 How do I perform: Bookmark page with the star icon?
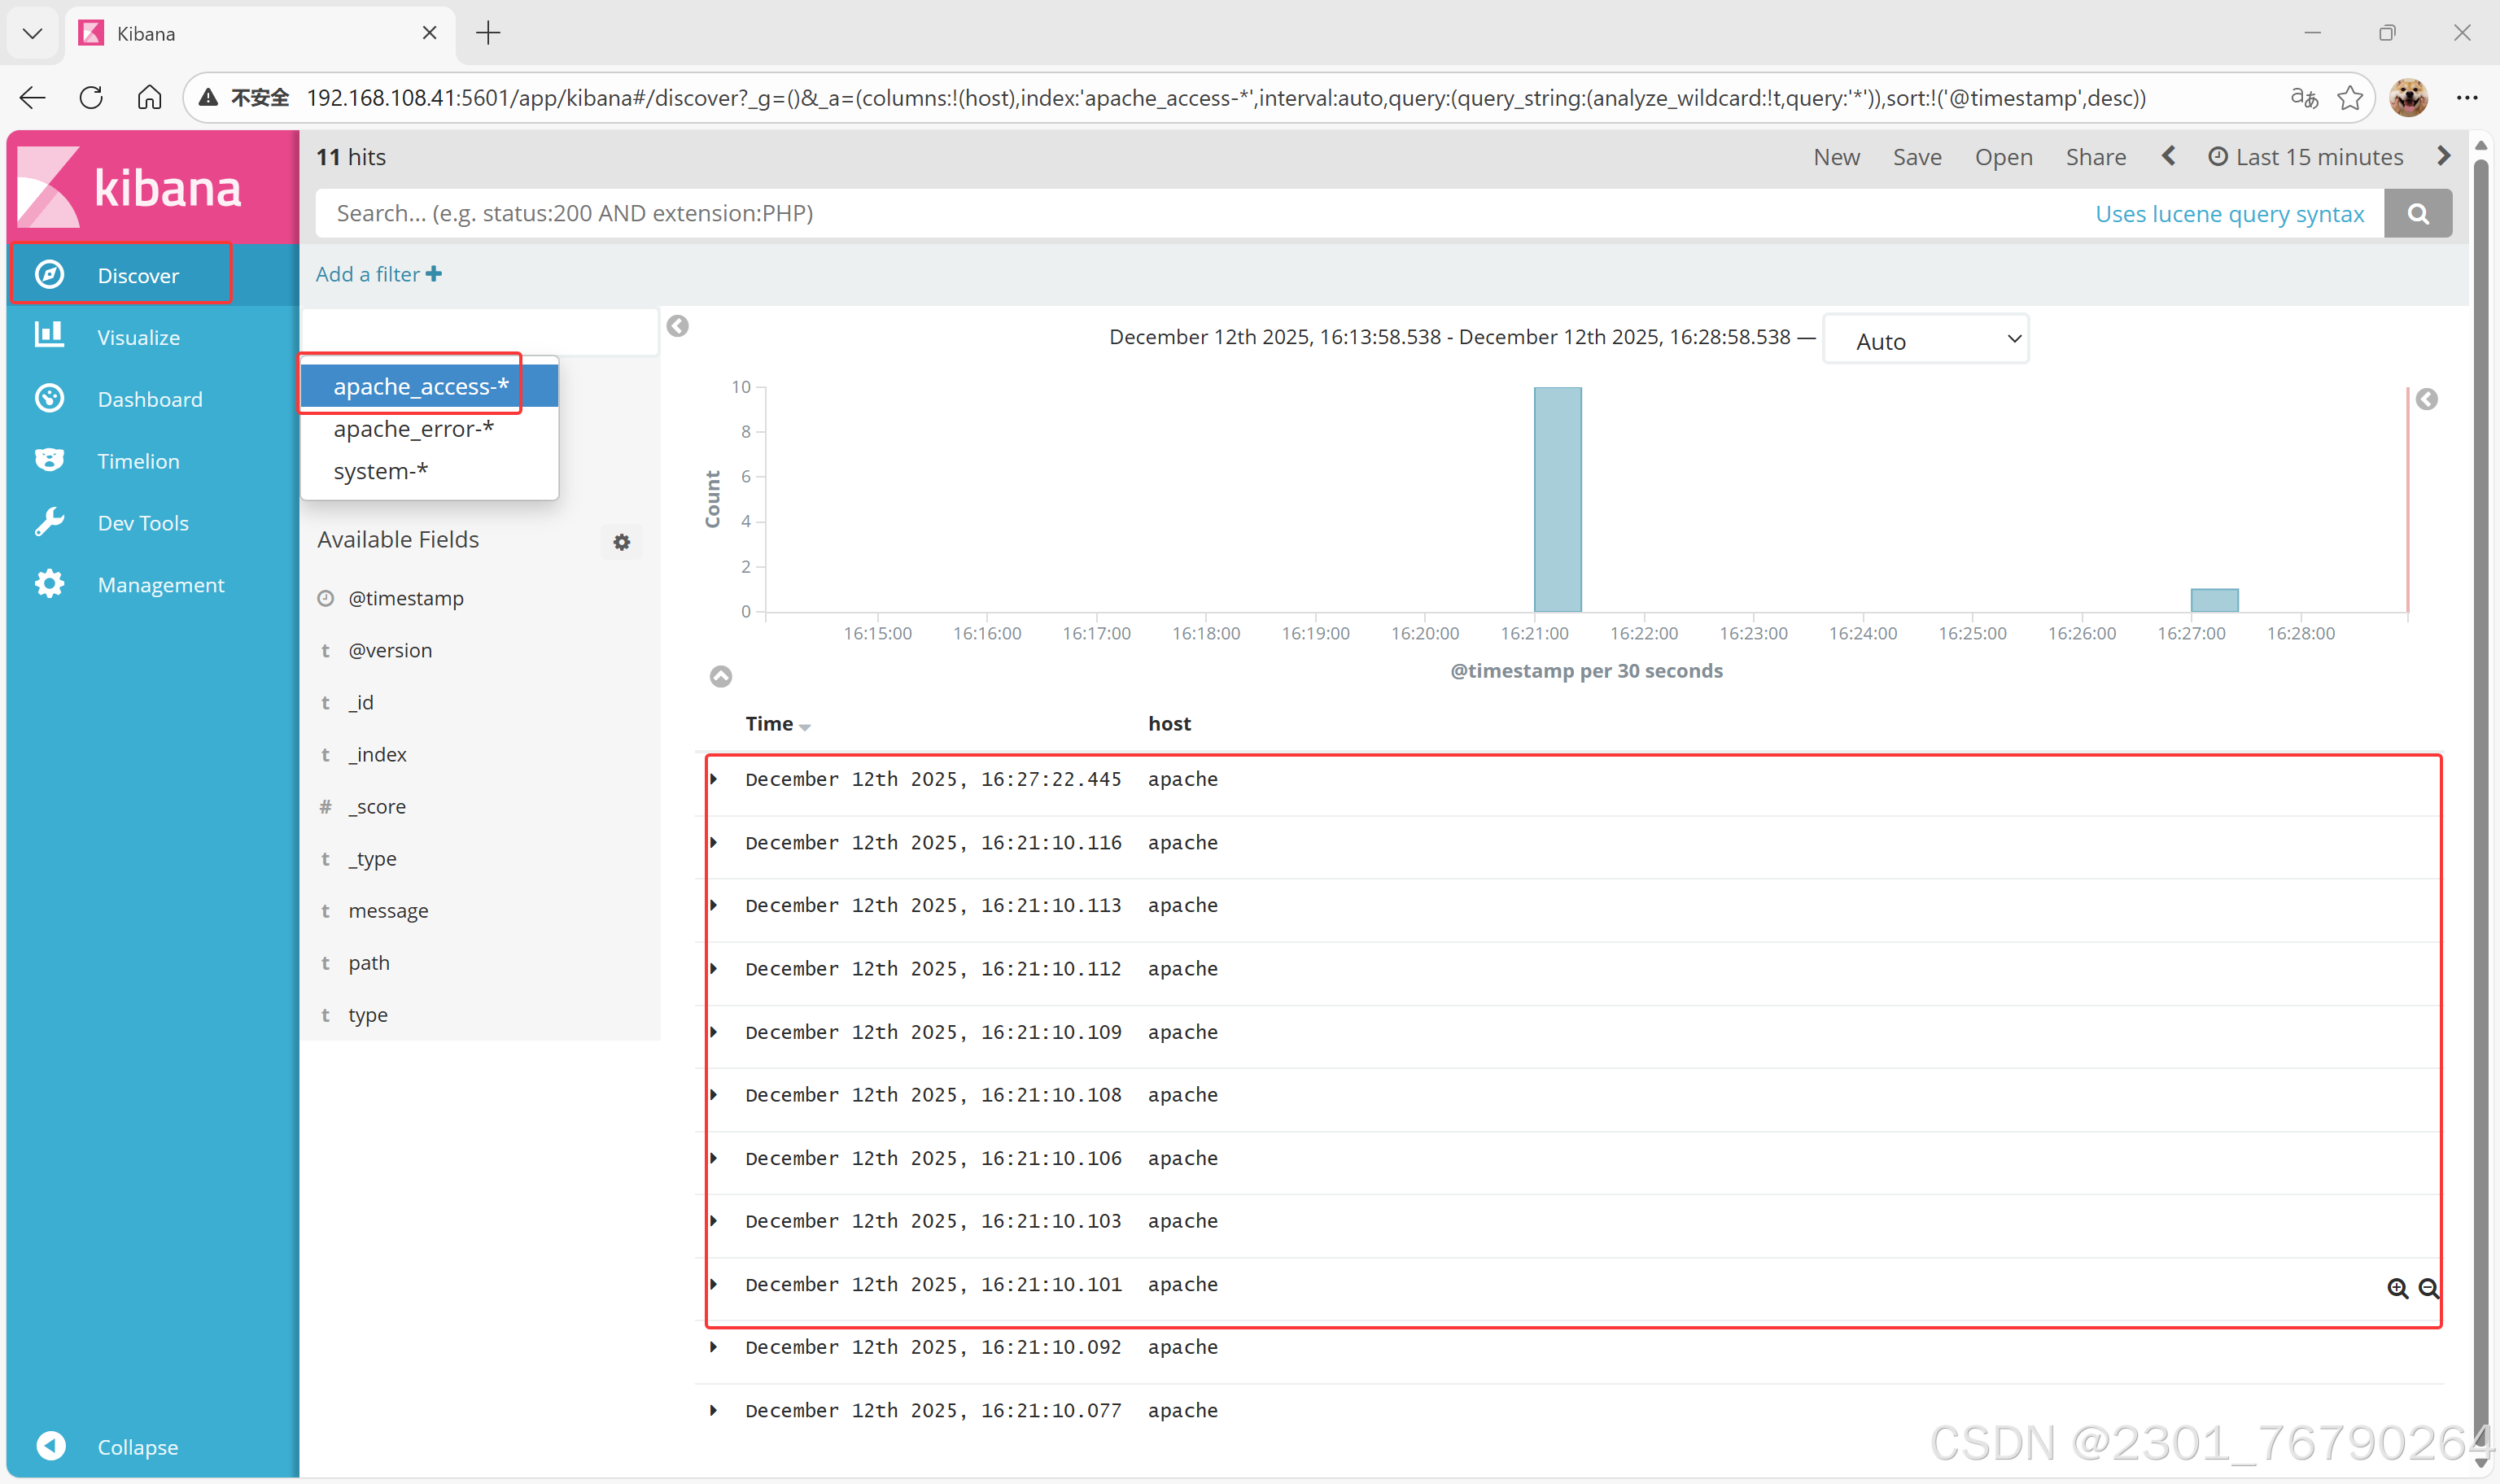click(2349, 97)
